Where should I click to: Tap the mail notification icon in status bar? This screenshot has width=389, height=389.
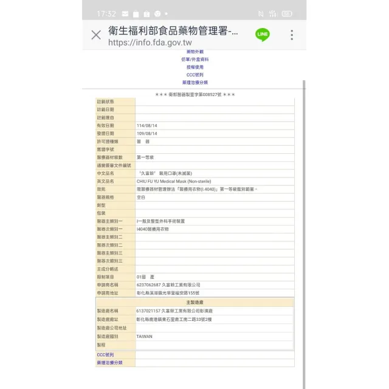coord(125,13)
